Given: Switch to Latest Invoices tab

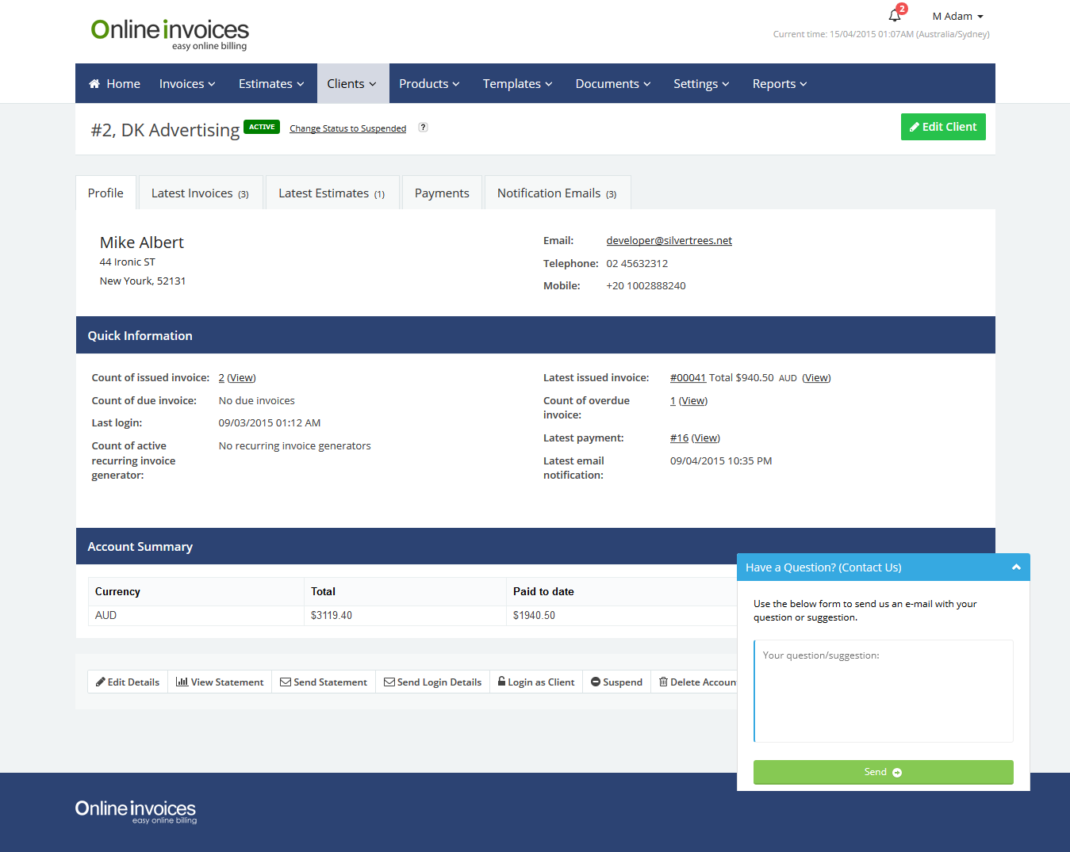Looking at the screenshot, I should coord(200,193).
